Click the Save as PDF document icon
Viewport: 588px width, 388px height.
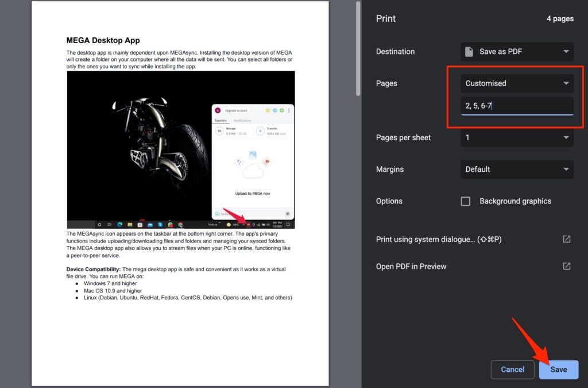(468, 52)
